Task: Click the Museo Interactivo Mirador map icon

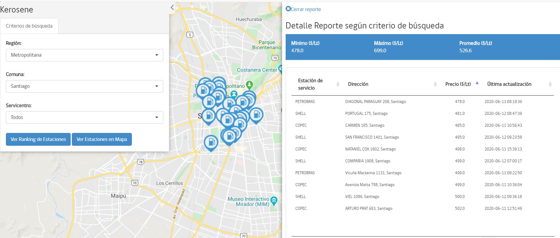Action: click(x=274, y=201)
